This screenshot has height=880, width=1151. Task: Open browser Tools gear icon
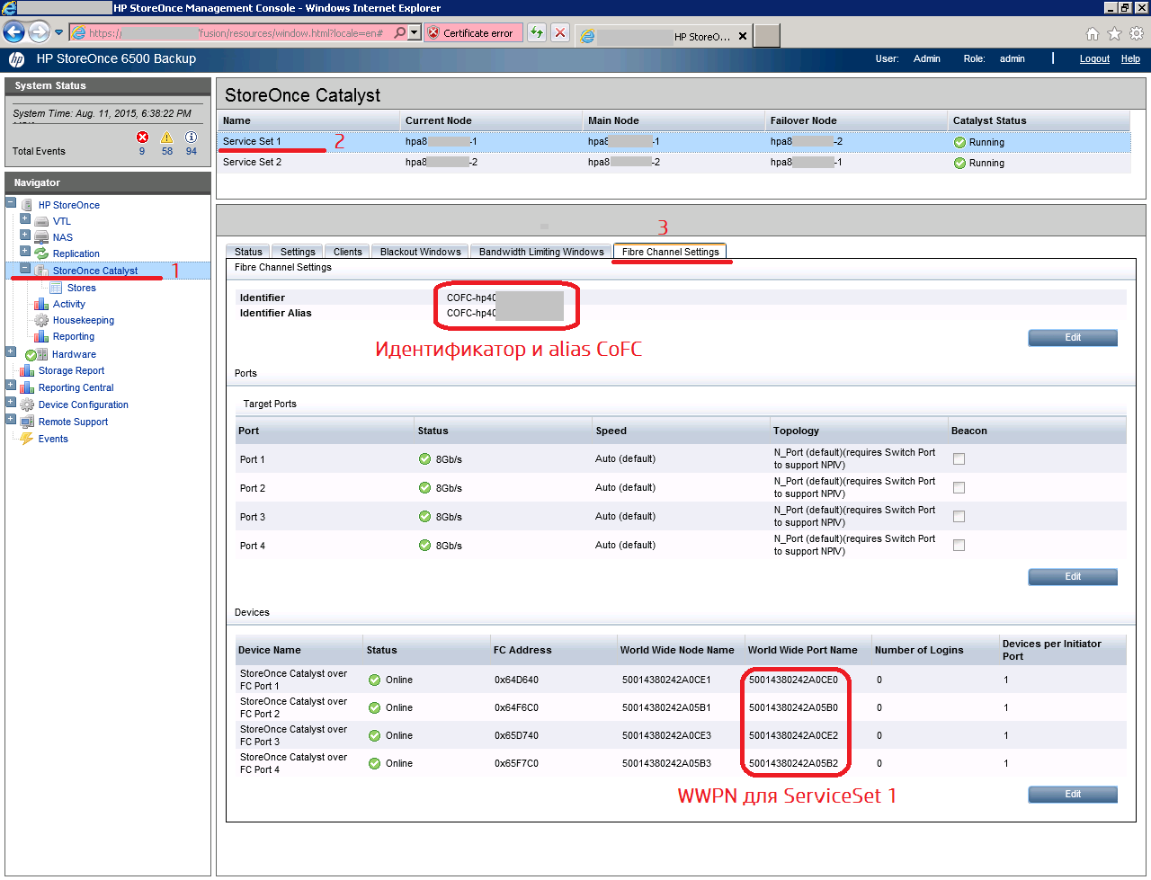tap(1137, 34)
